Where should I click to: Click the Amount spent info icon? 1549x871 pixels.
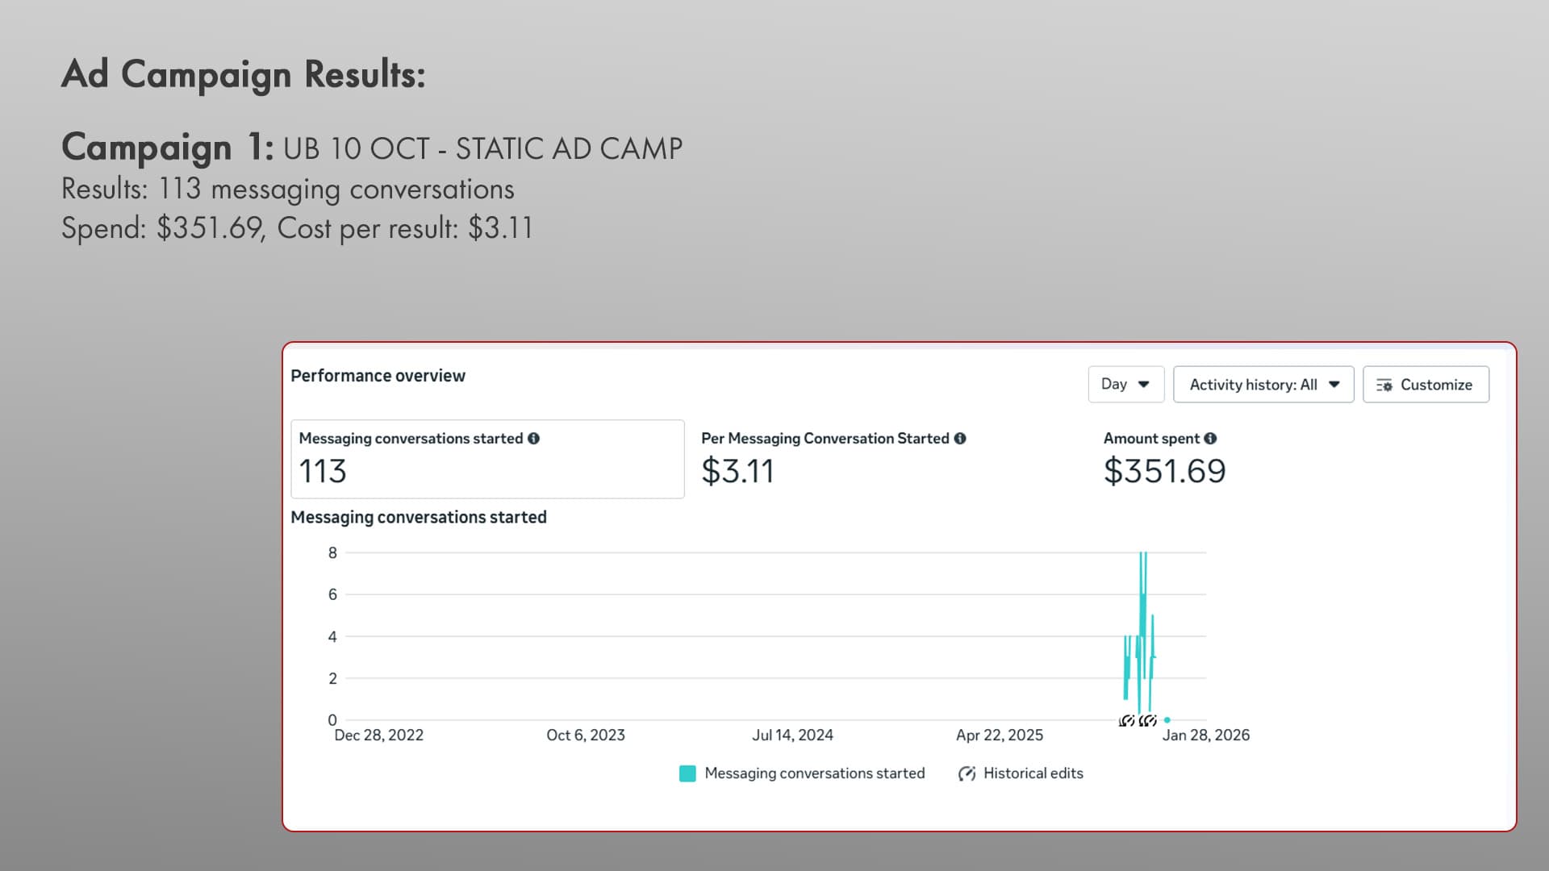(1210, 439)
